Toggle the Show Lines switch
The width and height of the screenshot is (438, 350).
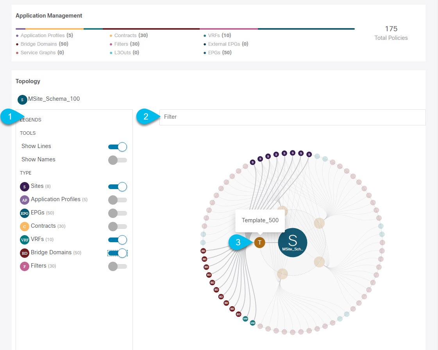point(118,146)
